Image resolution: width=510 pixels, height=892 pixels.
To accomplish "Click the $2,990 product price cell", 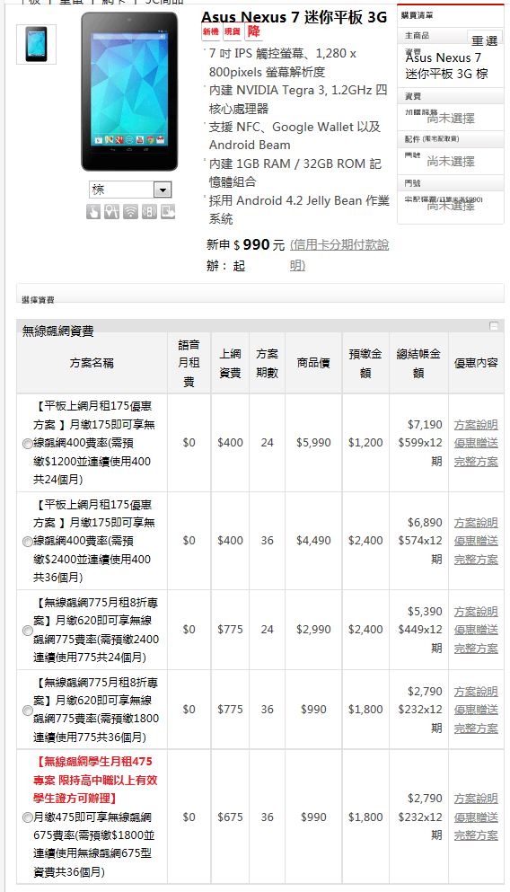I will (313, 630).
